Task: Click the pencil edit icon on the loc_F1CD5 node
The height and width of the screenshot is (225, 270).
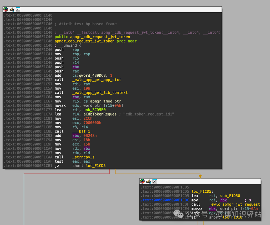Action: [148, 181]
